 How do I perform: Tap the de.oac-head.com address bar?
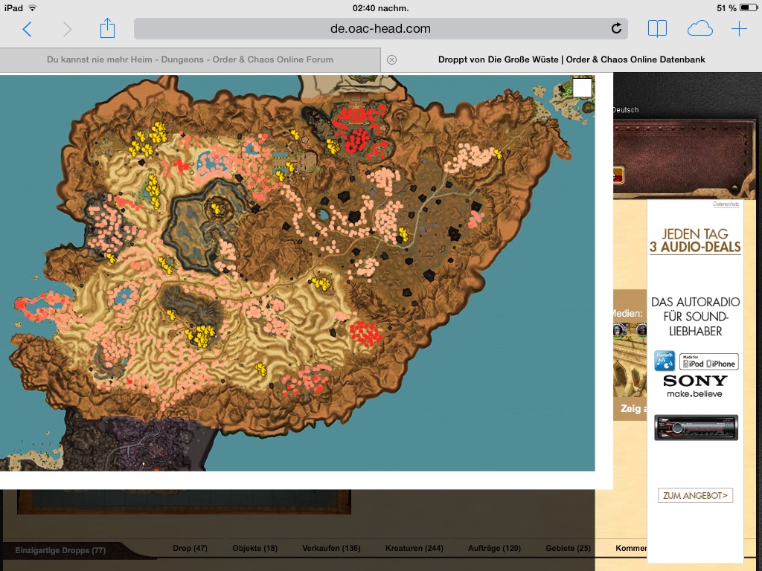click(380, 29)
